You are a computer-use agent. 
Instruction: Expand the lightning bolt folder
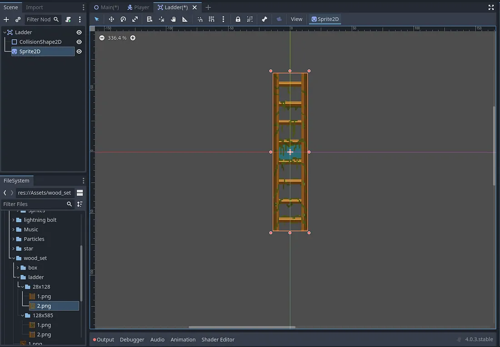point(13,220)
